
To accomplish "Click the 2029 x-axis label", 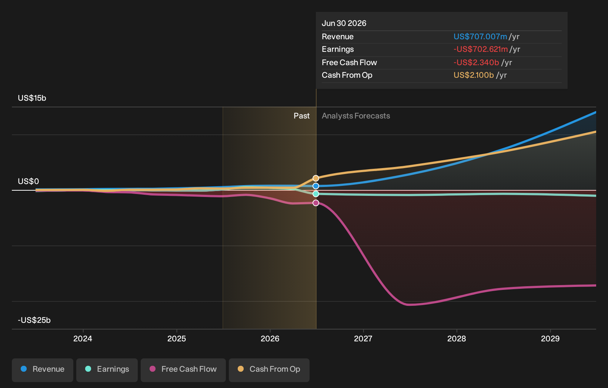I will tap(550, 339).
